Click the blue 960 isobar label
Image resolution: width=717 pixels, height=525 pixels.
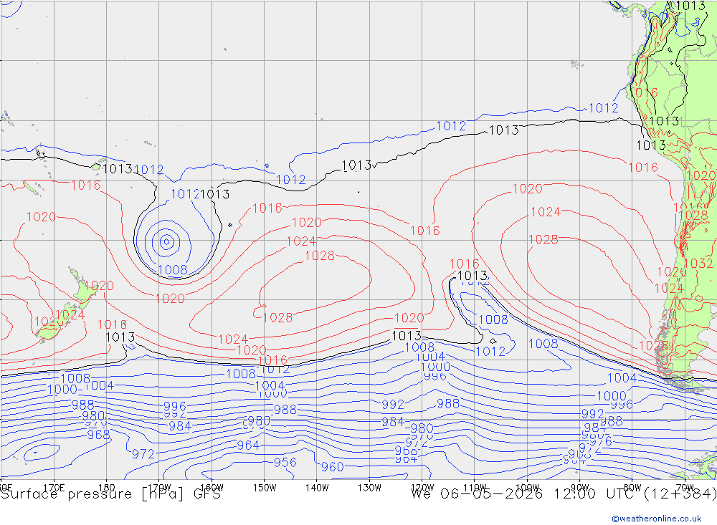click(x=333, y=466)
